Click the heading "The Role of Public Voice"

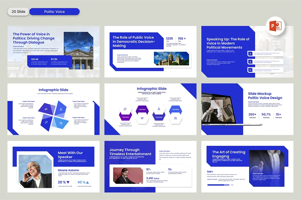tap(134, 41)
